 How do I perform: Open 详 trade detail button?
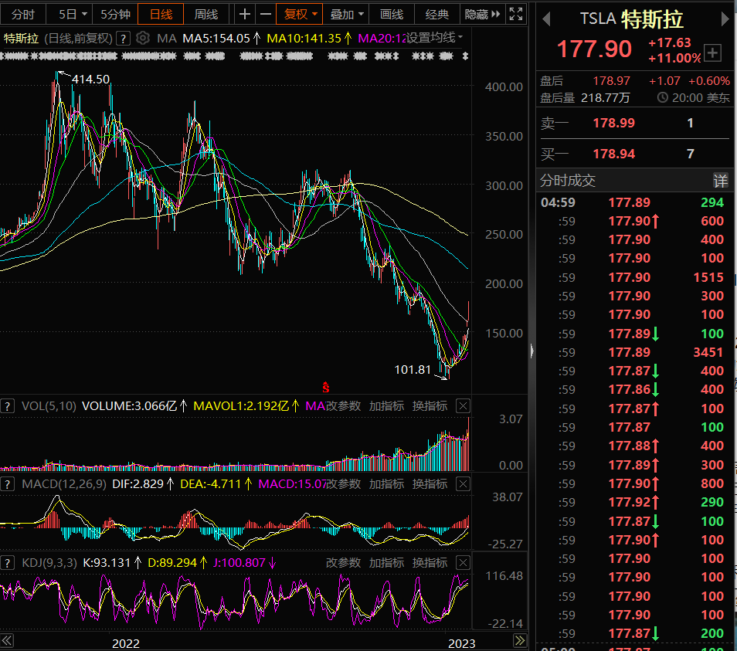(720, 181)
